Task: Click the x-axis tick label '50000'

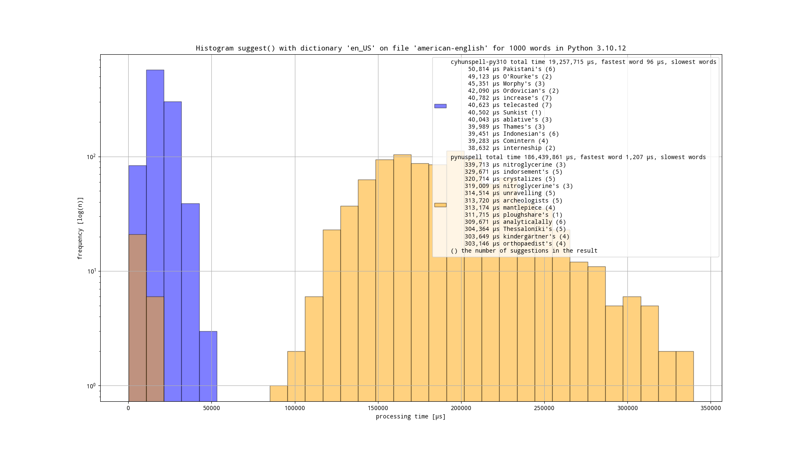Action: [x=211, y=408]
